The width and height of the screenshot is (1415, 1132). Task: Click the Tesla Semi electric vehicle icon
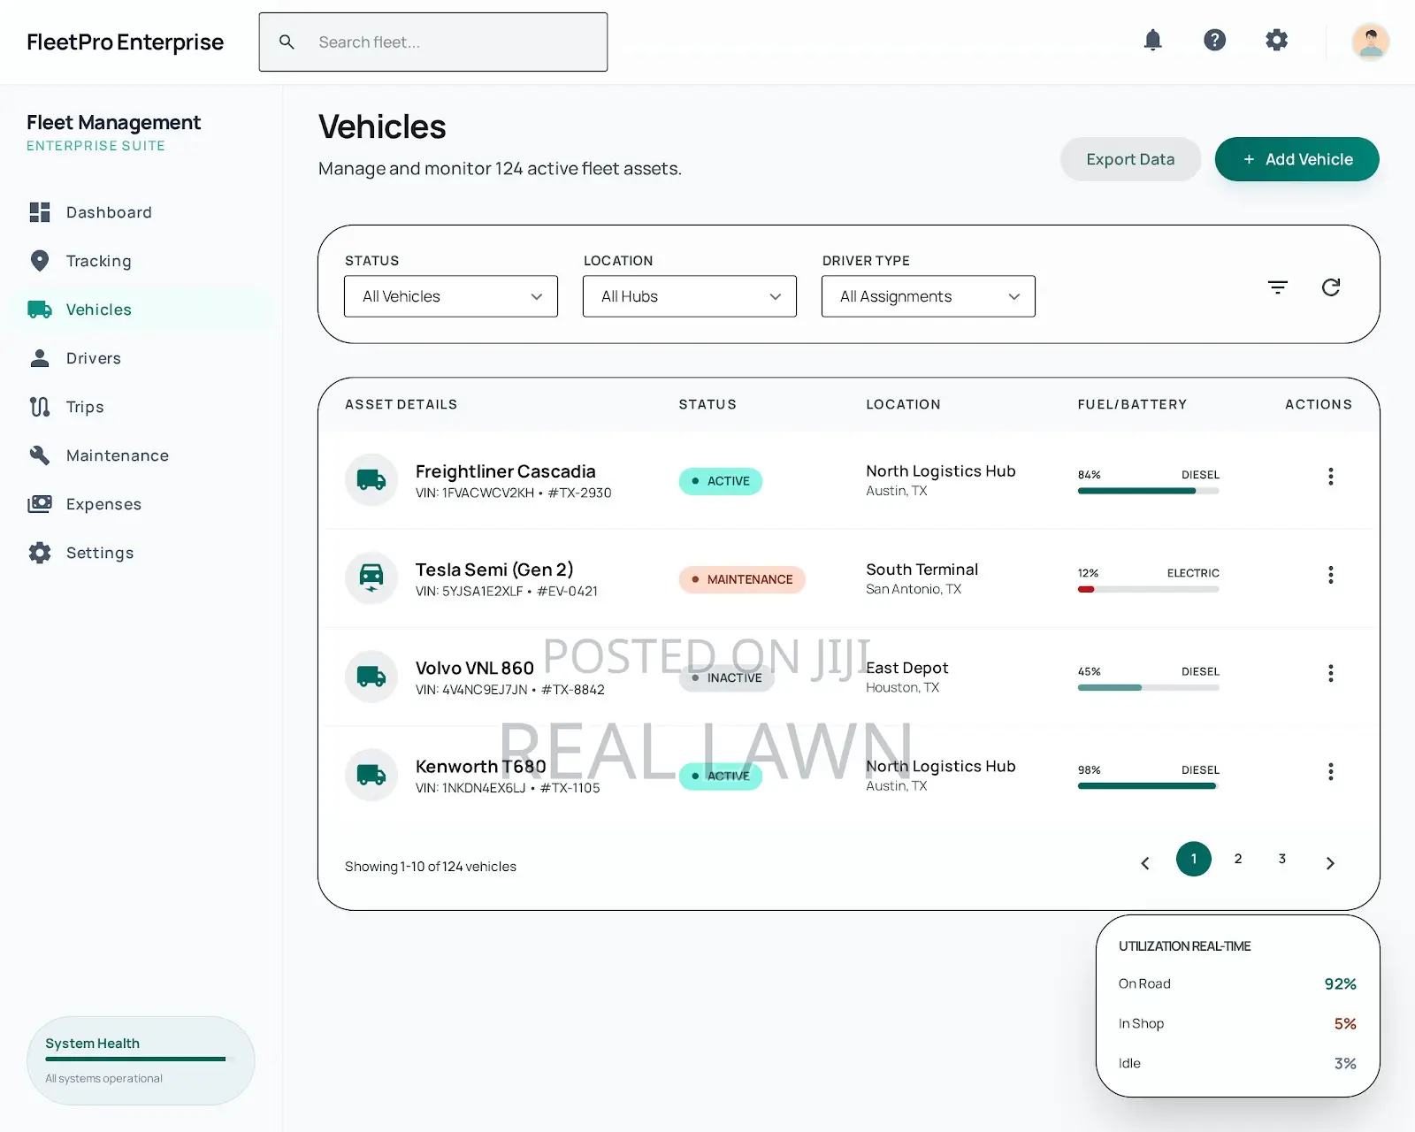(371, 578)
